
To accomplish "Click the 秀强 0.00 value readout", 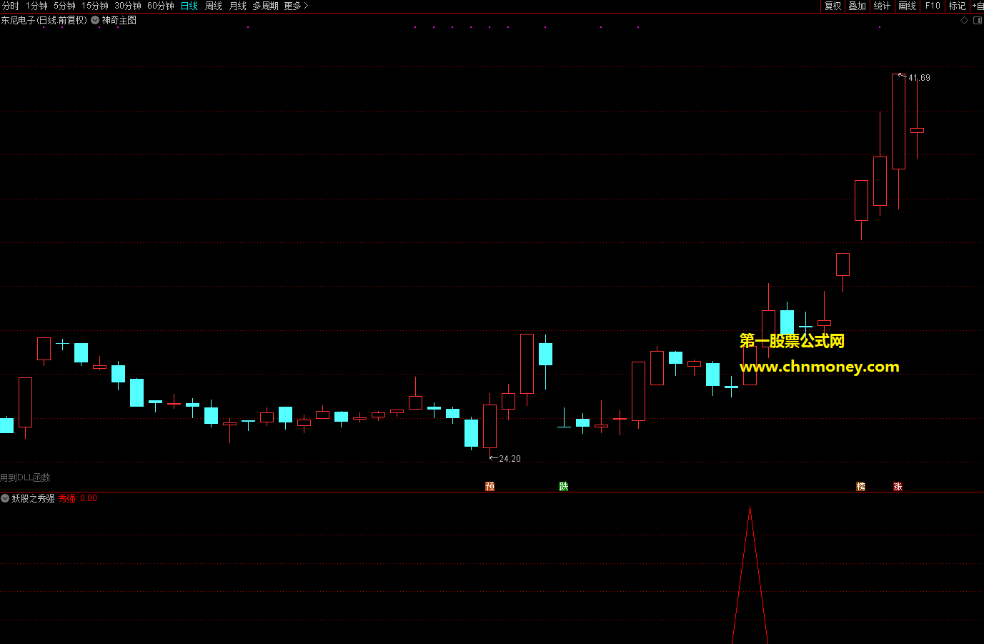I will click(78, 498).
